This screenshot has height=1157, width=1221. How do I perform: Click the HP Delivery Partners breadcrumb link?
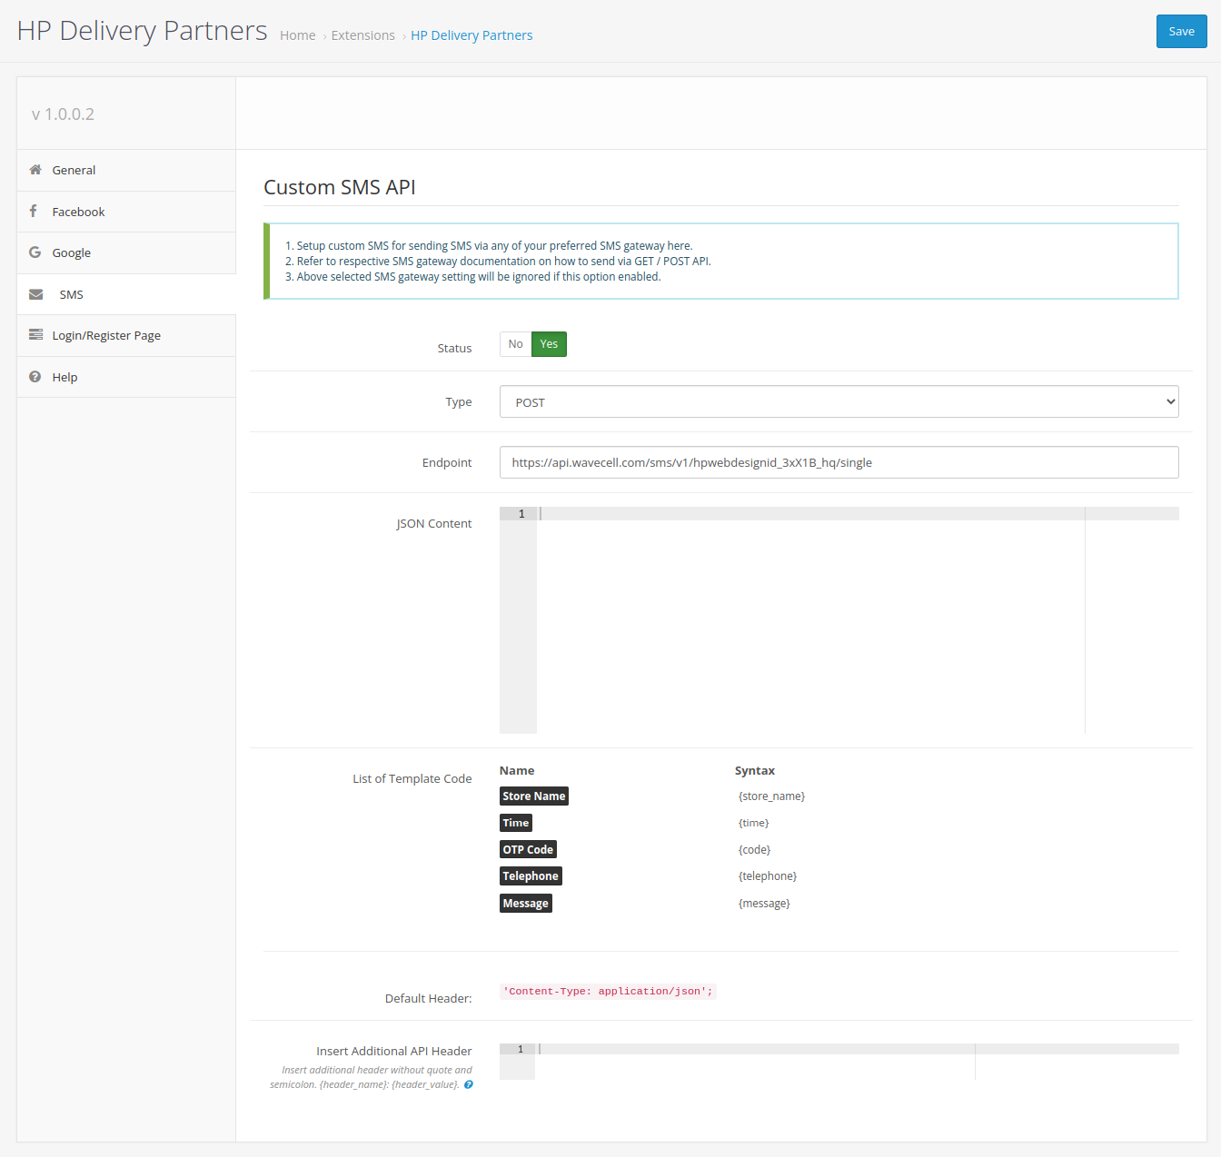click(472, 35)
